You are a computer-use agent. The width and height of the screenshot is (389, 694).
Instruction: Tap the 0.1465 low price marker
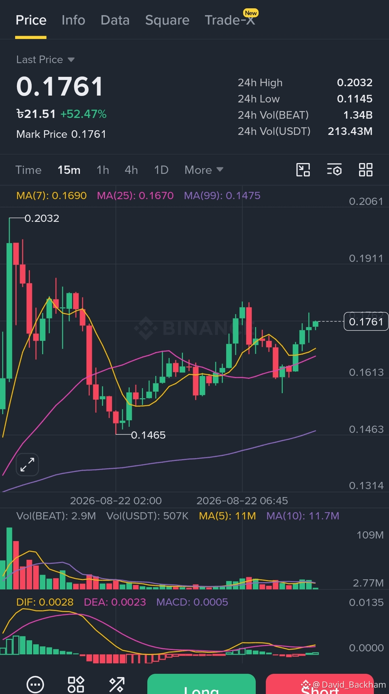(148, 435)
